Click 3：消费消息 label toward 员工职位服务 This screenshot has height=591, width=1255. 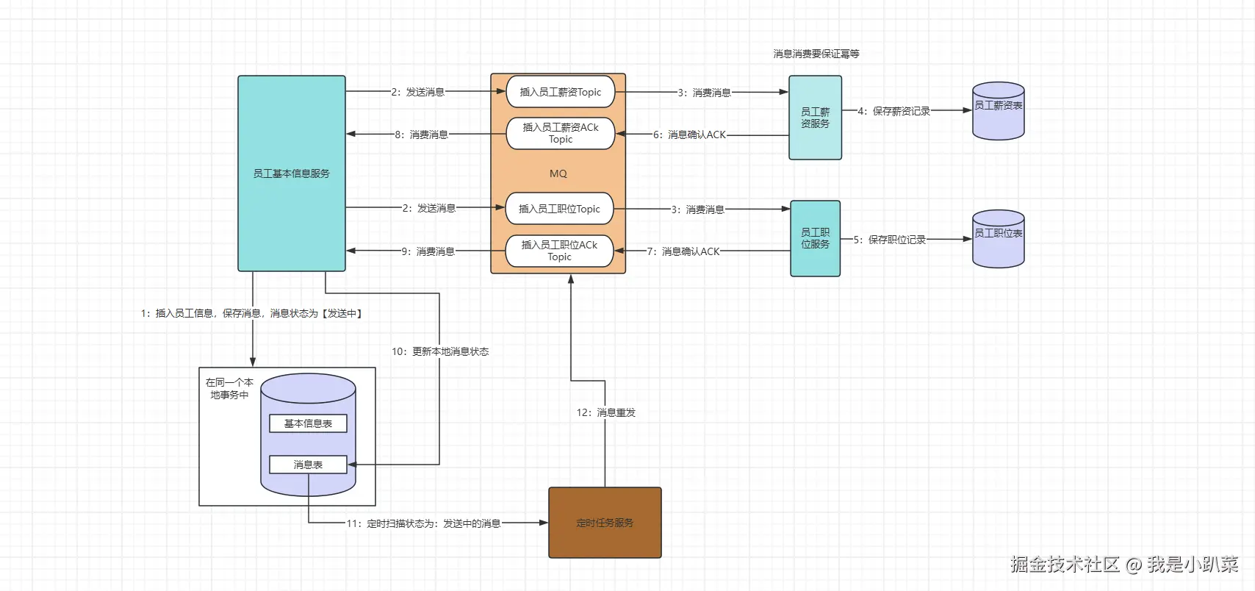coord(697,209)
